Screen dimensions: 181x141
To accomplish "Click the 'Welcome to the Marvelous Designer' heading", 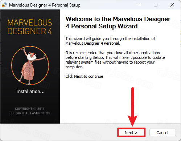I will click(x=118, y=23).
